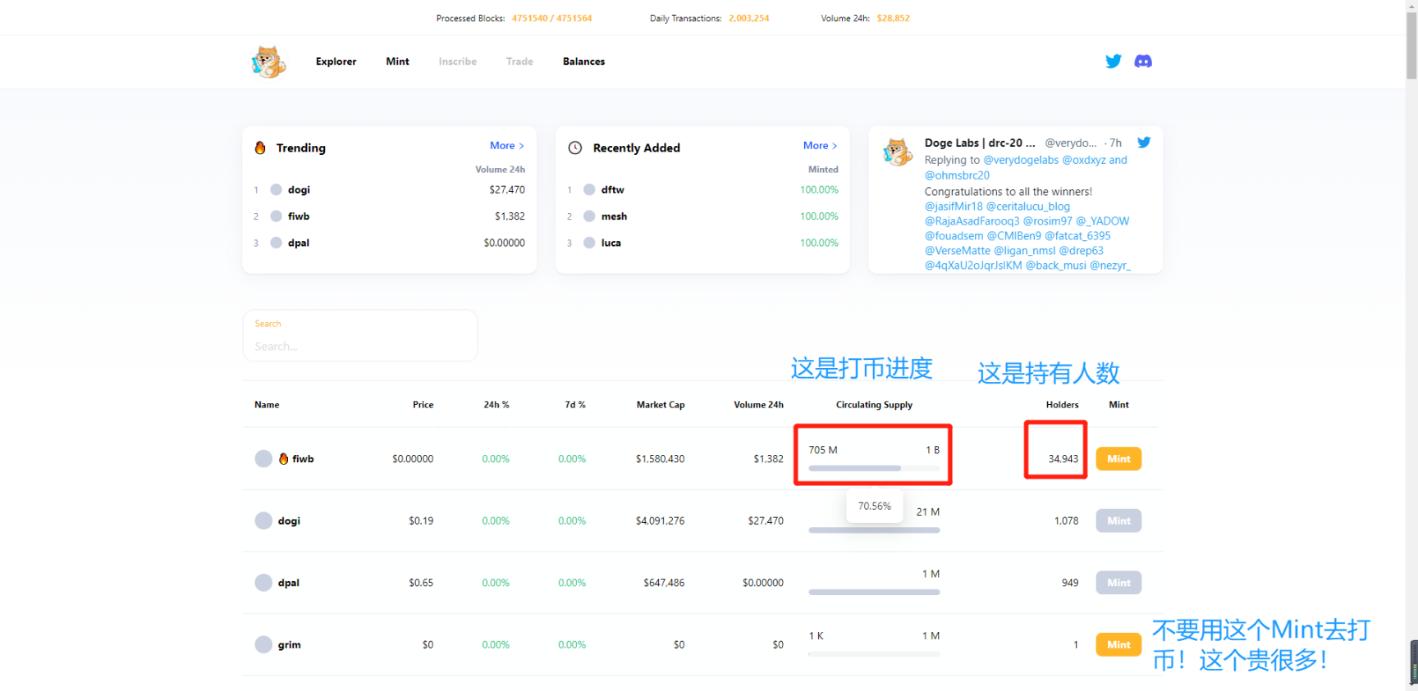The width and height of the screenshot is (1418, 691).
Task: Sort by the 24h % column header
Action: [496, 405]
